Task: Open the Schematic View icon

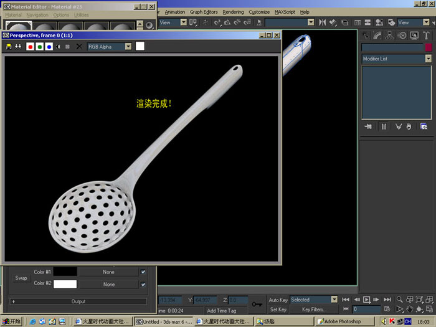Action: point(367,22)
